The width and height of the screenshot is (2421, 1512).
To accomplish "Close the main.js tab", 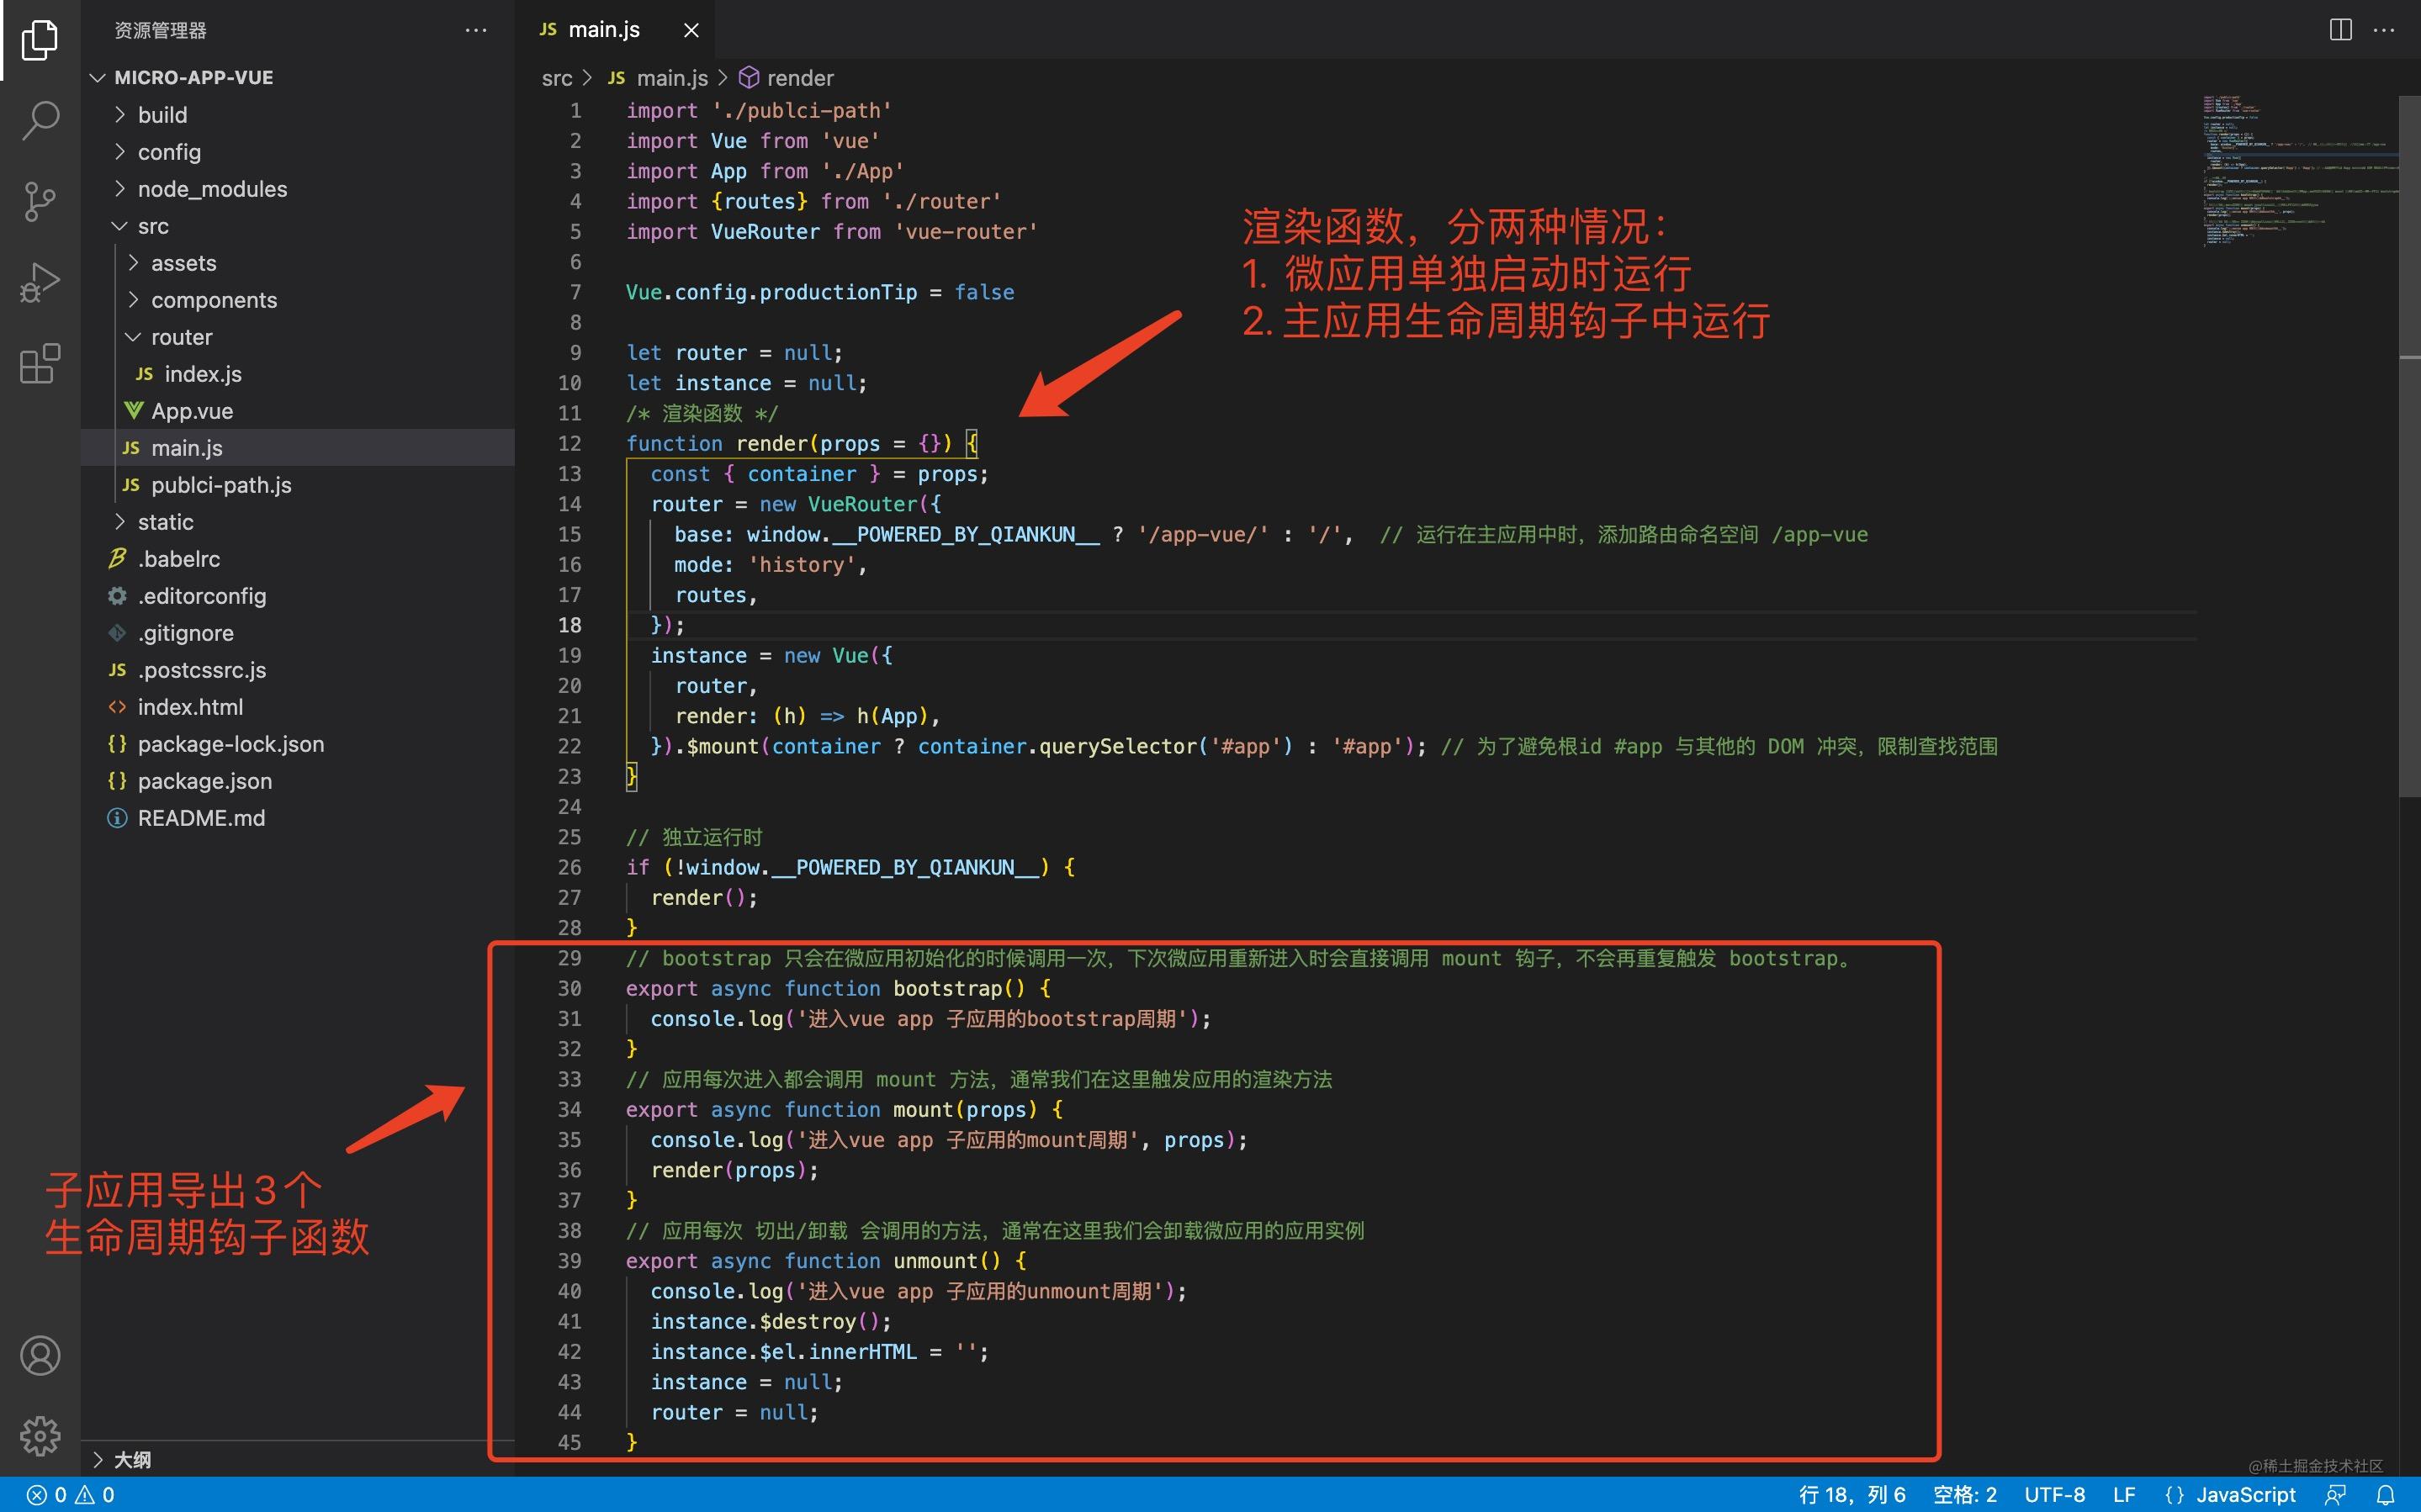I will (x=691, y=30).
